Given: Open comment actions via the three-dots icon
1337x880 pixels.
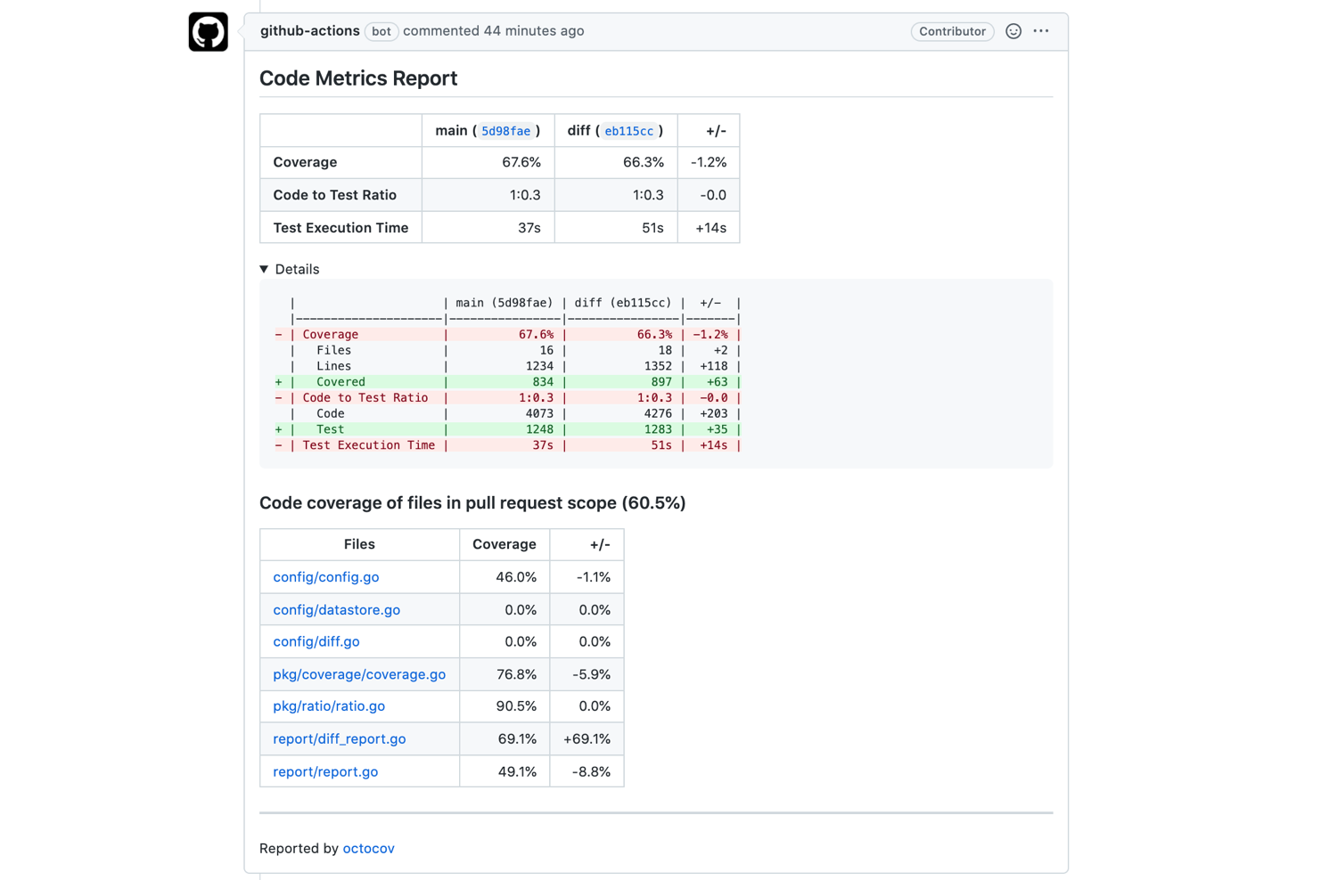Looking at the screenshot, I should point(1040,30).
